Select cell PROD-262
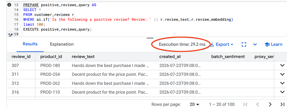Image resolution: width=287 pixels, height=108 pixels. click(50, 83)
